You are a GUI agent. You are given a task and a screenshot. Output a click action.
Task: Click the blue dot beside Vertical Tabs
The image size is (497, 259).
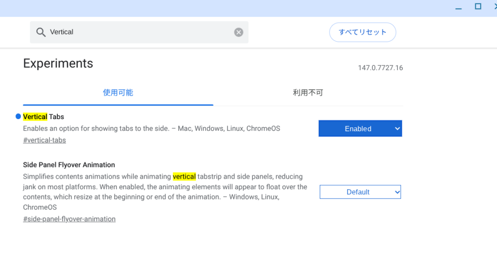[18, 117]
